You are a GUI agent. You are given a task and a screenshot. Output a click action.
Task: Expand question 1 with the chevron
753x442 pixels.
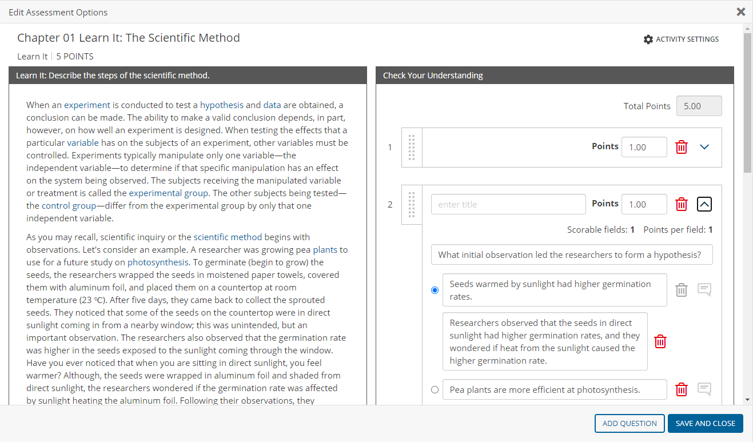704,147
